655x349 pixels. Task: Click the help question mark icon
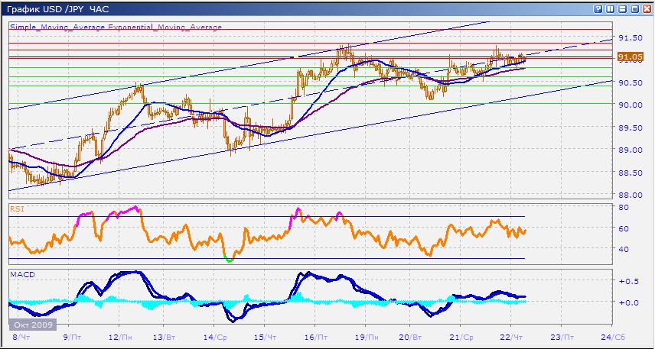point(598,9)
